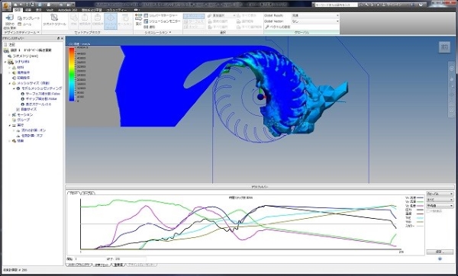Collapse the Mesh Size (メッシュサイズ) tree node

tap(10, 83)
